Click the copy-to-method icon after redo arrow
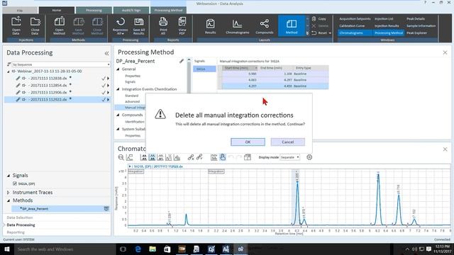The height and width of the screenshot is (255, 454). tap(248, 157)
